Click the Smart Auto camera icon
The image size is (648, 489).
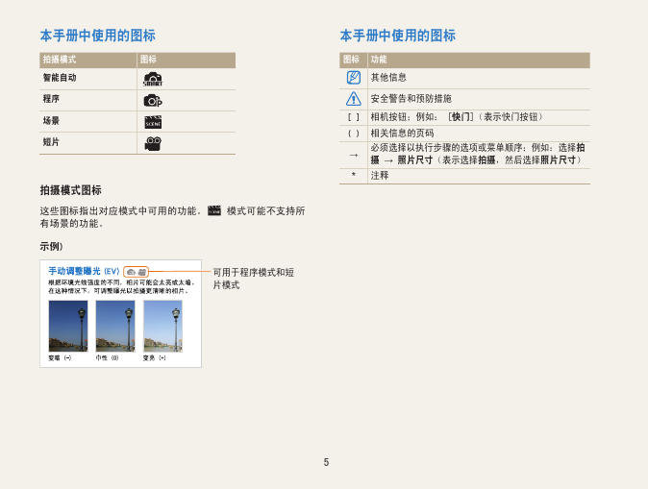click(153, 79)
